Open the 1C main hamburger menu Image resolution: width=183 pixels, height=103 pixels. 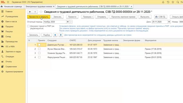(x=8, y=2)
